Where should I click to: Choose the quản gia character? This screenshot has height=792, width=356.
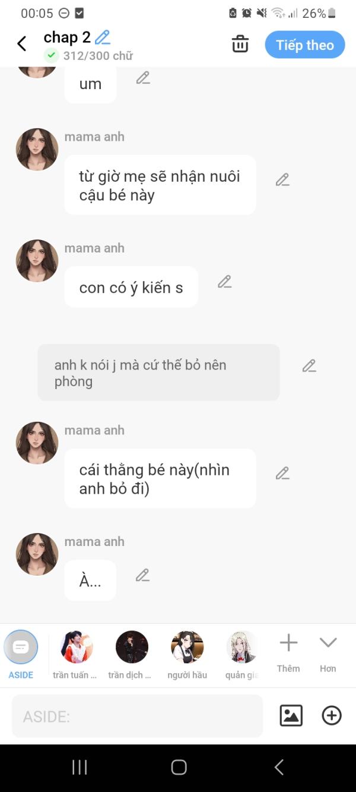(x=242, y=654)
